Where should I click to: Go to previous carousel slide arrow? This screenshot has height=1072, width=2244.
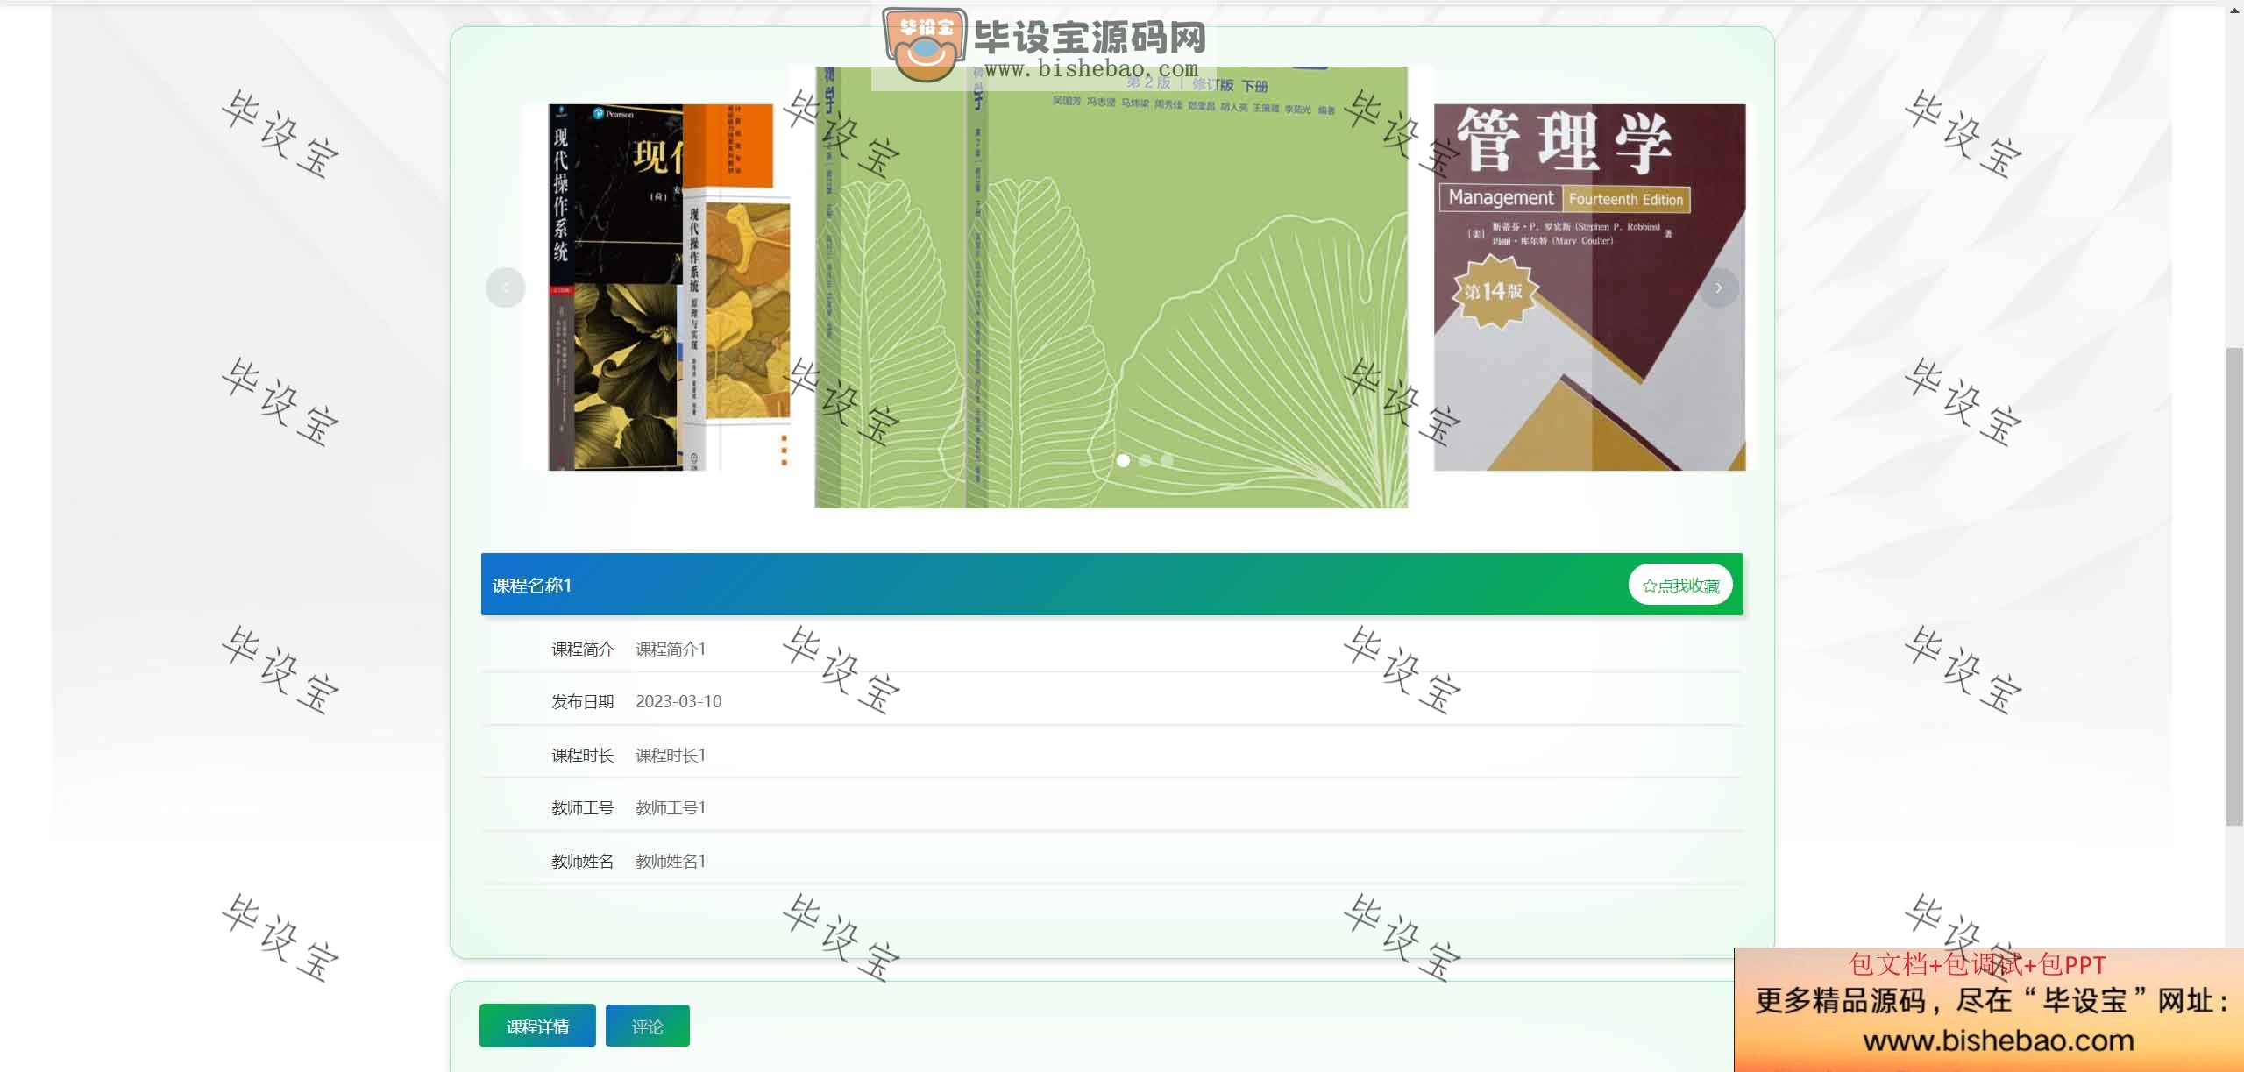click(506, 288)
